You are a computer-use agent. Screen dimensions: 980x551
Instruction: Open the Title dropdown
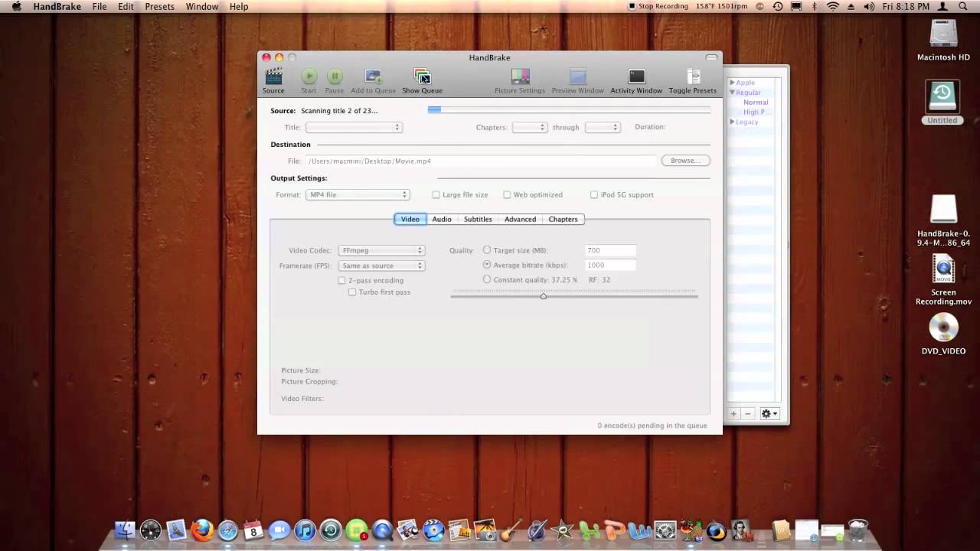(x=354, y=127)
